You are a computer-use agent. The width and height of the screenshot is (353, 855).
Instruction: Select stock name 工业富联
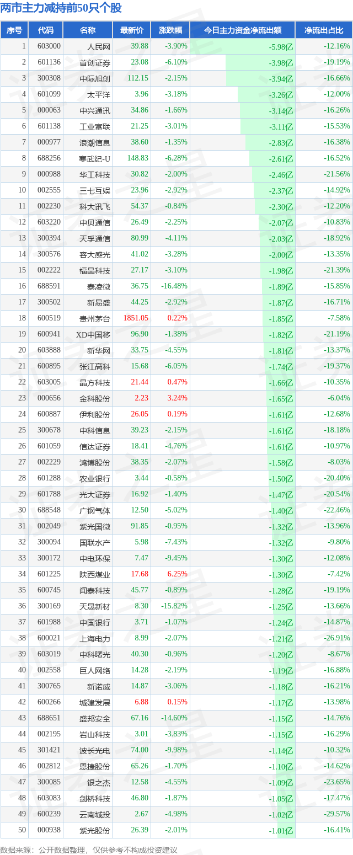click(x=95, y=127)
